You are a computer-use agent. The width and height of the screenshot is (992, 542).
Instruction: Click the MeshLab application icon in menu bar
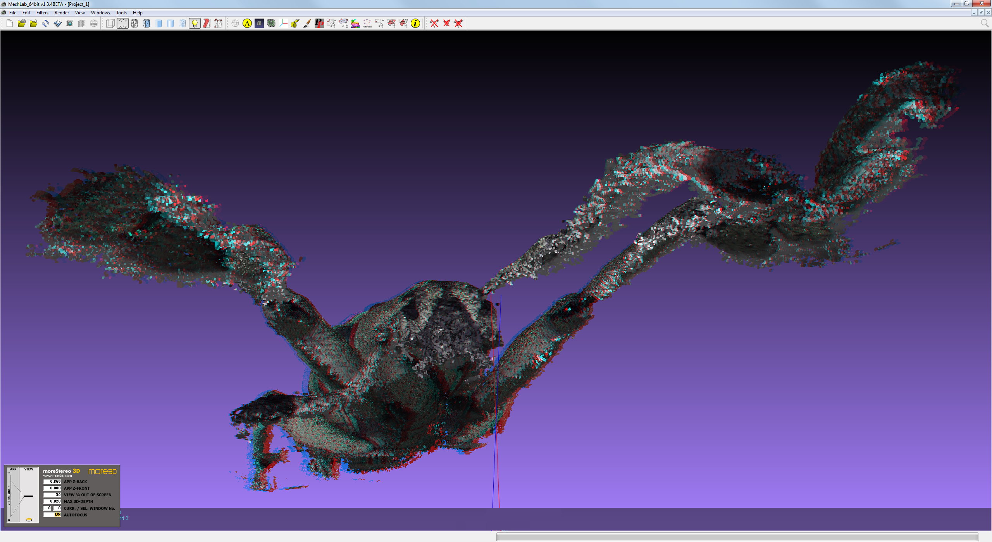coord(4,13)
